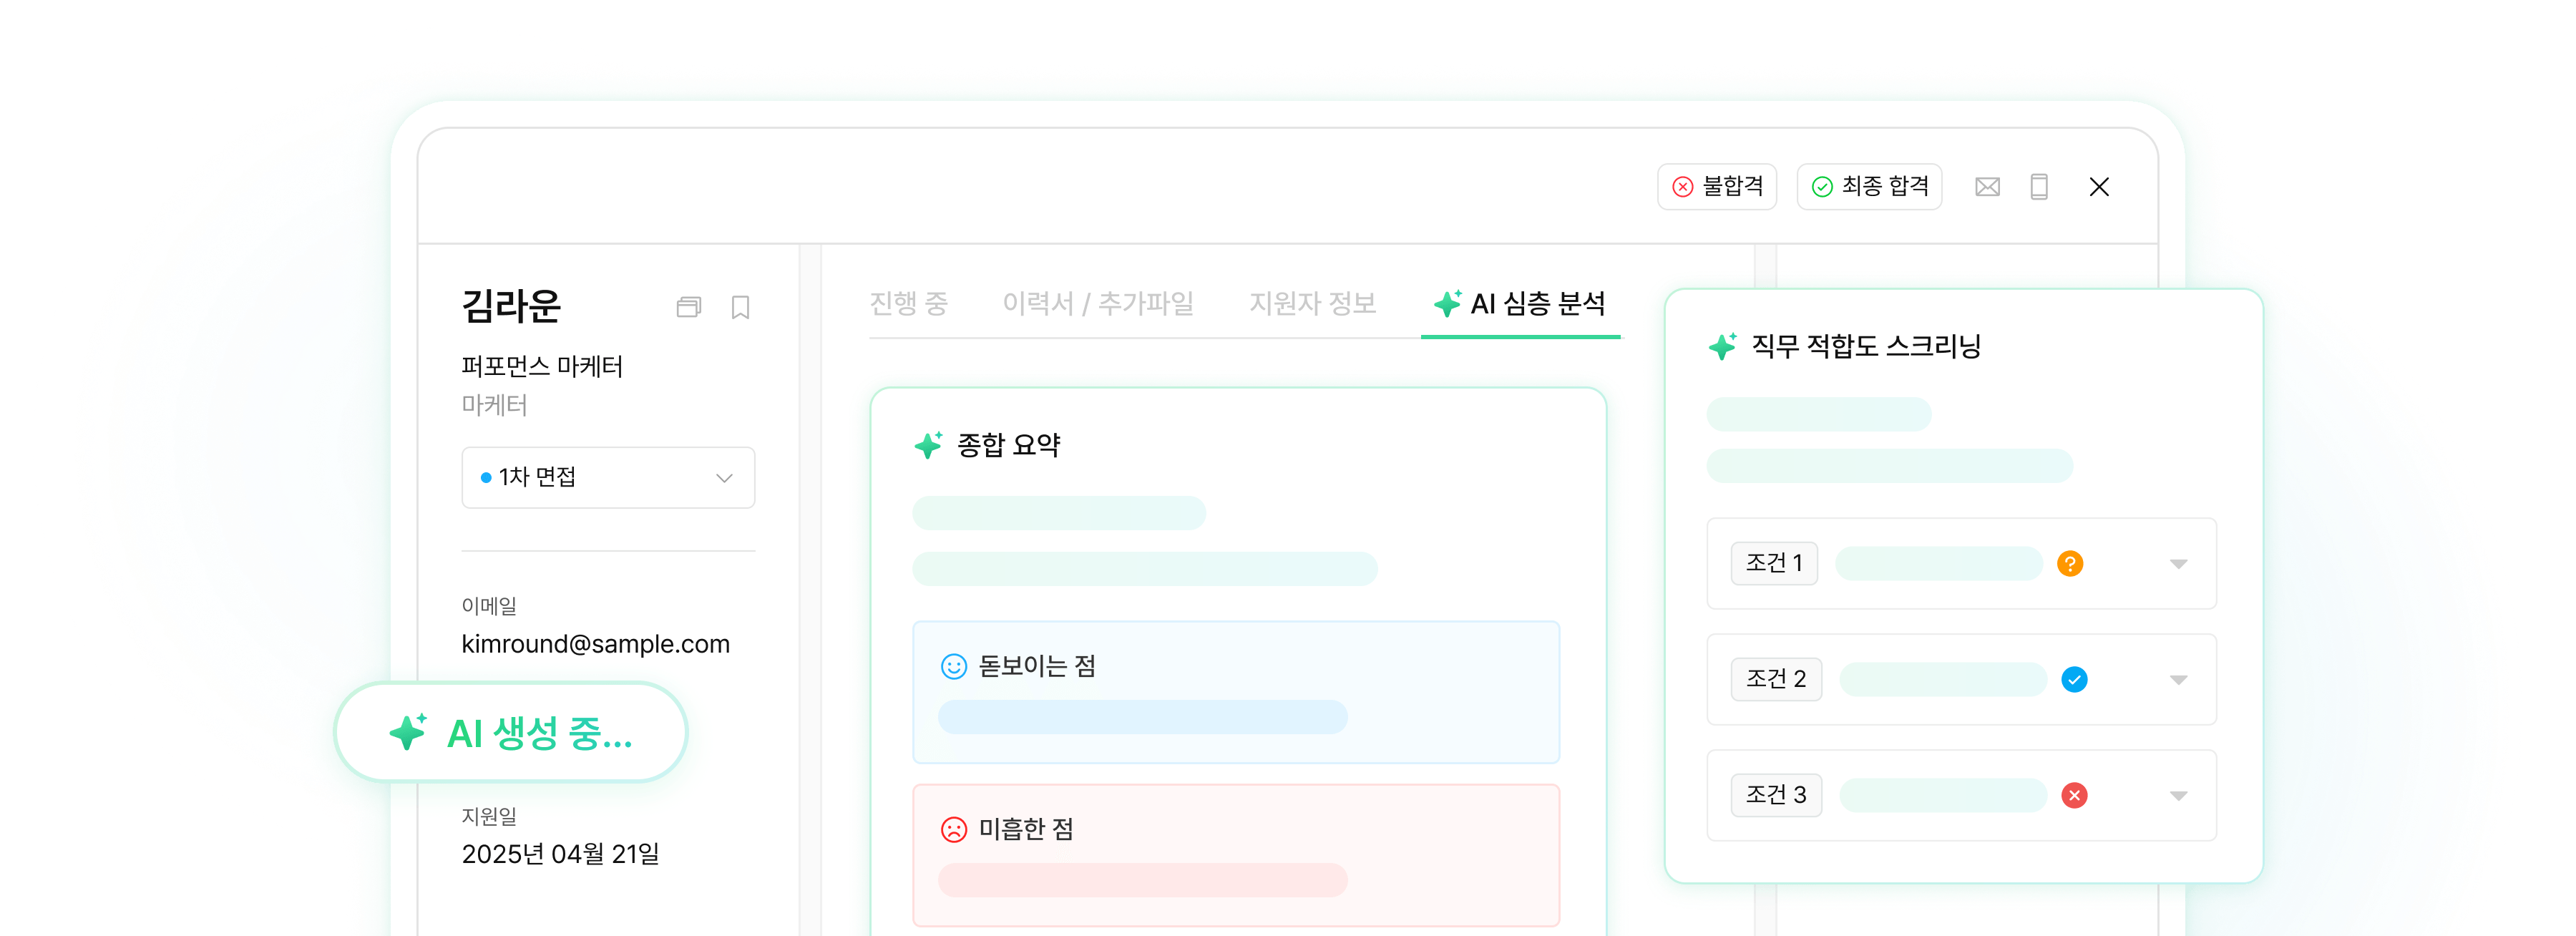
Task: Bookmark applicant 김라운
Action: point(740,307)
